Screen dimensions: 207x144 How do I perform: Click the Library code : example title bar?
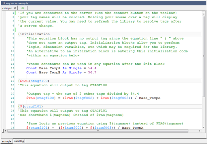pyautogui.click(x=103, y=3)
